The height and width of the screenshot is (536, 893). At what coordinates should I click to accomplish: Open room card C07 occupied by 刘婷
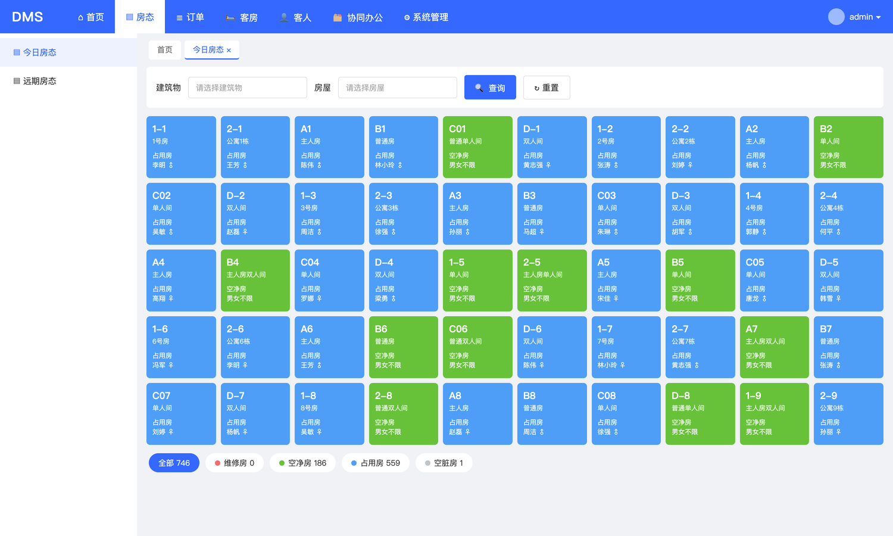click(x=181, y=414)
